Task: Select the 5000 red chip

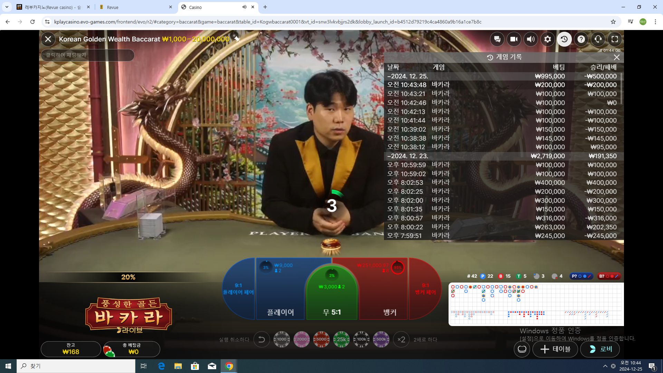Action: pos(321,339)
